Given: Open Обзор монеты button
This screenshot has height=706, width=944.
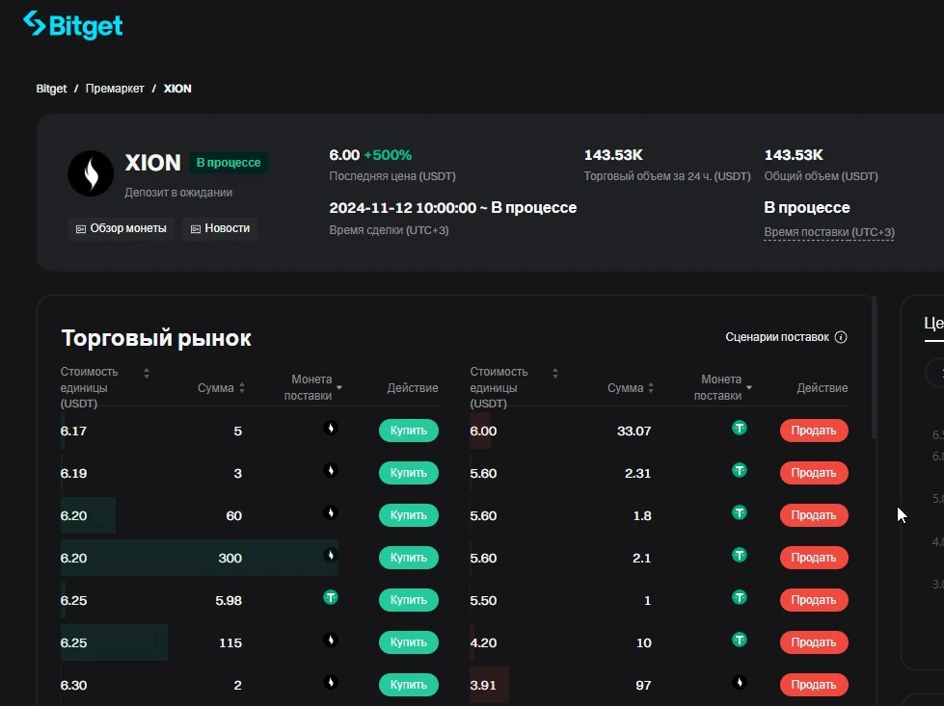Looking at the screenshot, I should click(x=121, y=228).
